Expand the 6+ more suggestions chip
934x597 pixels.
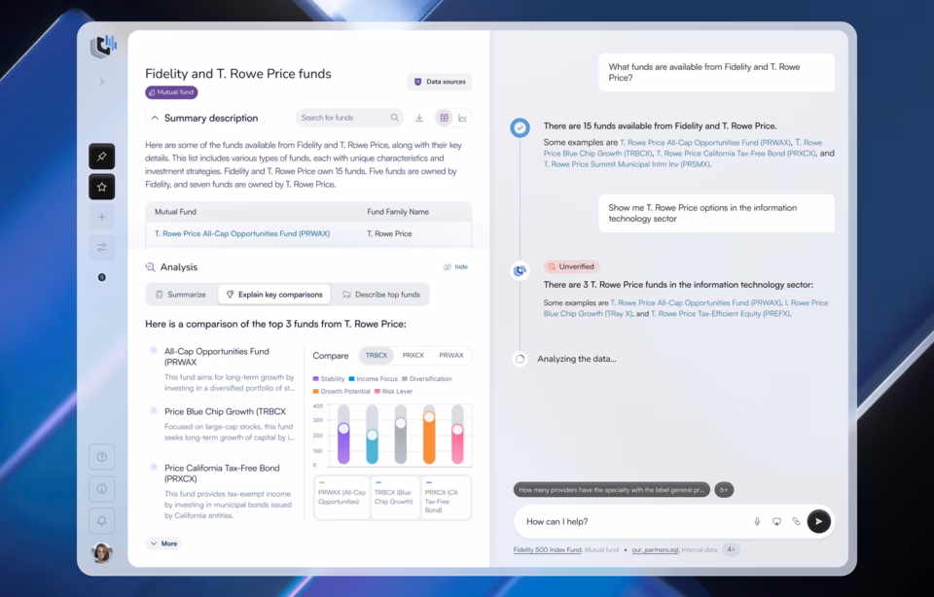(724, 490)
